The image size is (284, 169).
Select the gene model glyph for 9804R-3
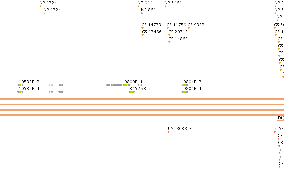coord(184,85)
